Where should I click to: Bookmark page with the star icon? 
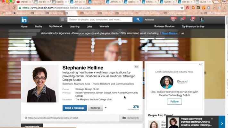[x=182, y=8]
